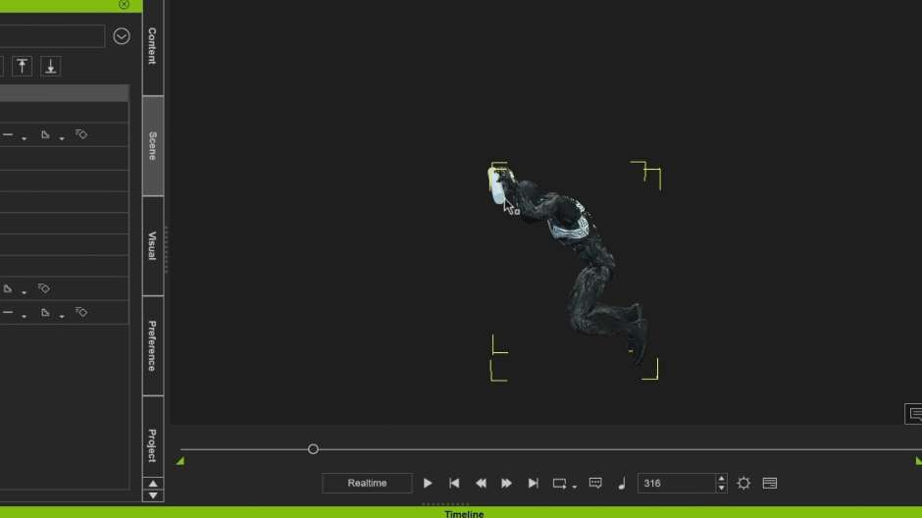Jump to the last frame
The width and height of the screenshot is (922, 518).
pyautogui.click(x=533, y=484)
